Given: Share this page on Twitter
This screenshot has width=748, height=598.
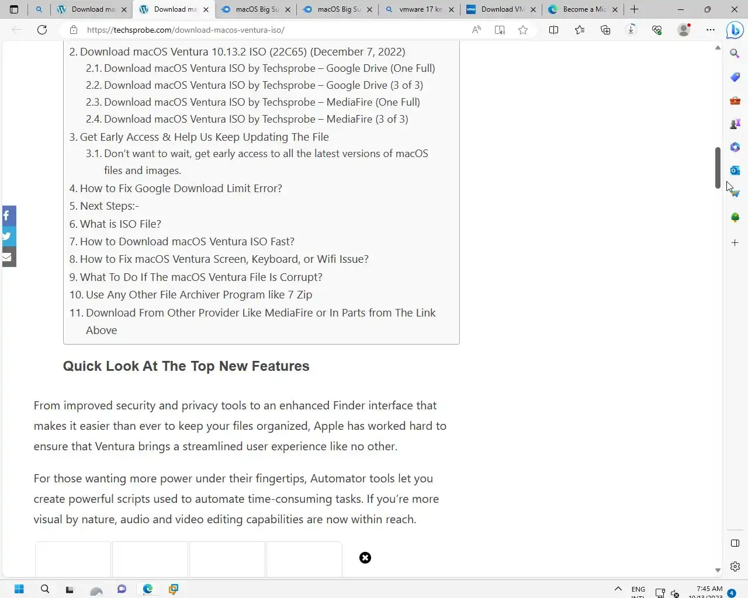Looking at the screenshot, I should coord(8,237).
